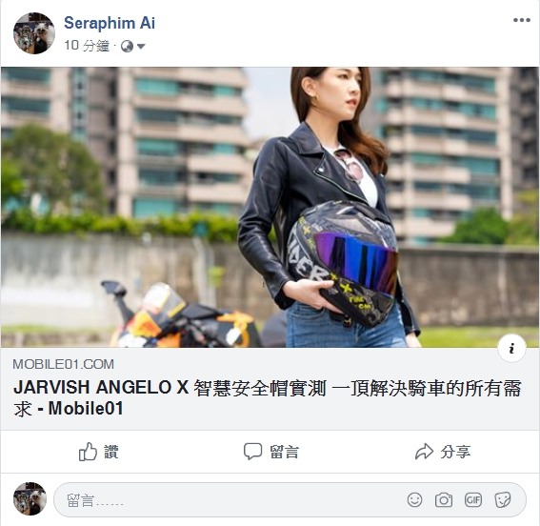The height and width of the screenshot is (526, 540).
Task: Click Seraphim Ai's profile picture at the top
Action: (x=34, y=33)
